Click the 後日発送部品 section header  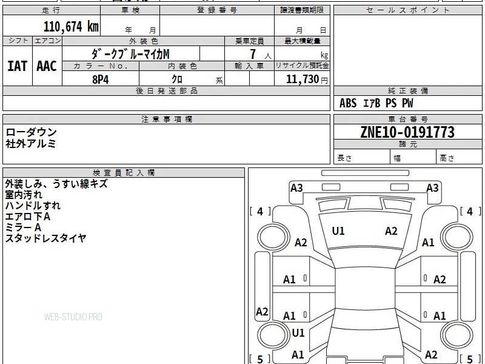point(166,90)
